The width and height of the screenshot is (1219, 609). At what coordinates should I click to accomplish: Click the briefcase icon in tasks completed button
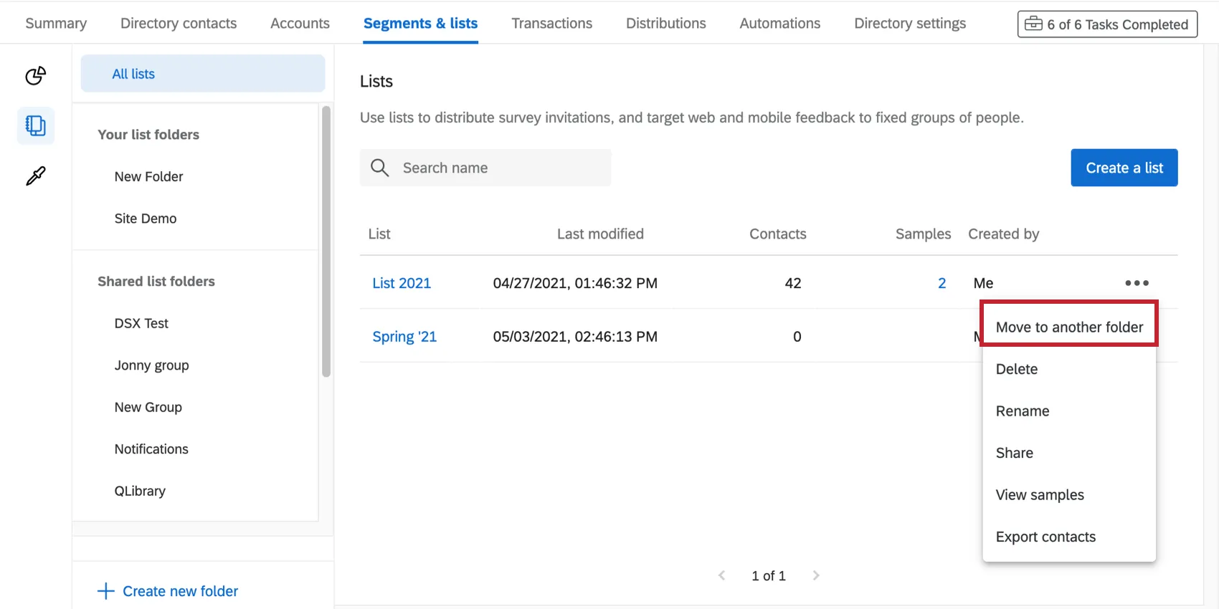(1033, 24)
